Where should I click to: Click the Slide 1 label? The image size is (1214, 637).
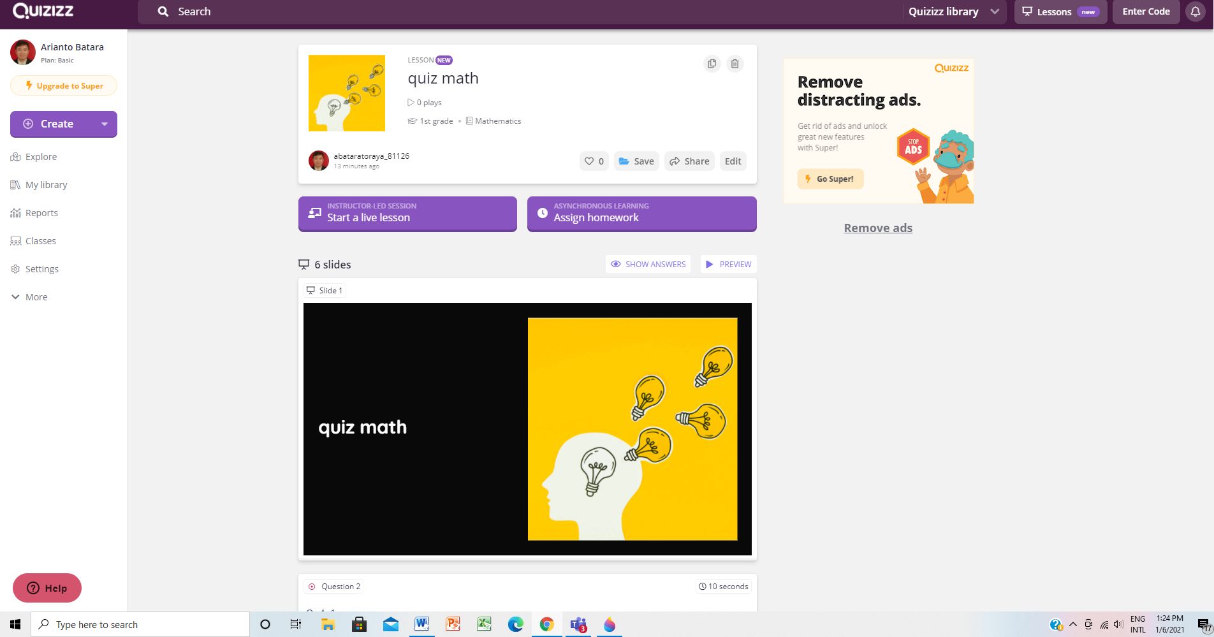(x=325, y=290)
